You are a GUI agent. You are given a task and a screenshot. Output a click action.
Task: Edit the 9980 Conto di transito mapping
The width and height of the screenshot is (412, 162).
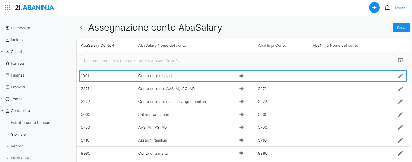pyautogui.click(x=400, y=153)
